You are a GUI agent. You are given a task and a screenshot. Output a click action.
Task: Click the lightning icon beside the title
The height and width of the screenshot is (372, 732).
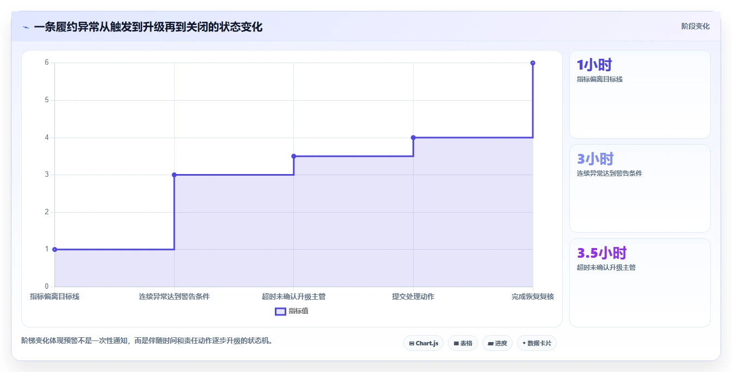tap(26, 27)
